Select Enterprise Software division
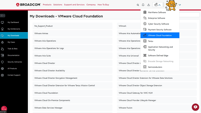The image size is (201, 113). tap(160, 18)
